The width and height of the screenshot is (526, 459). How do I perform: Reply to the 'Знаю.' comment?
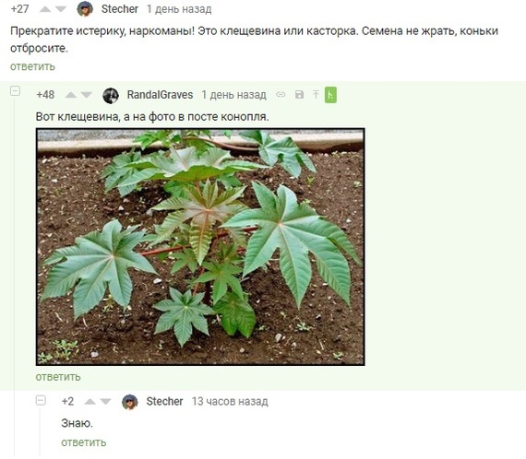click(84, 442)
